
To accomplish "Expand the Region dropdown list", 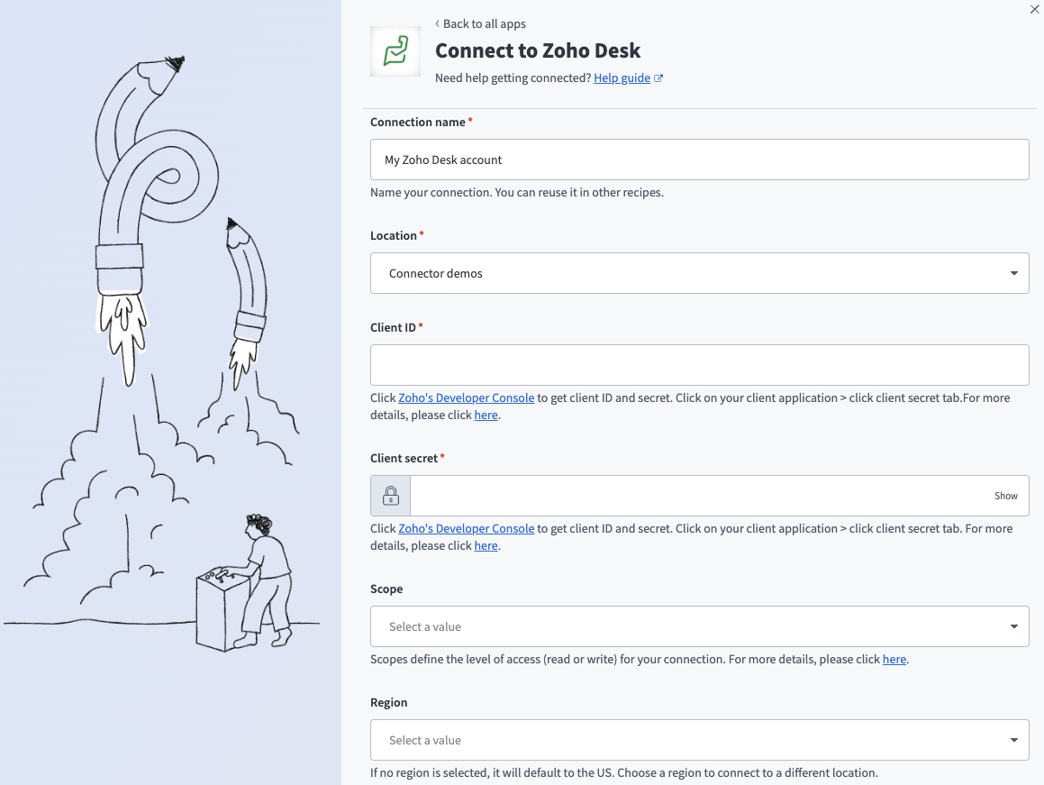I will click(699, 739).
